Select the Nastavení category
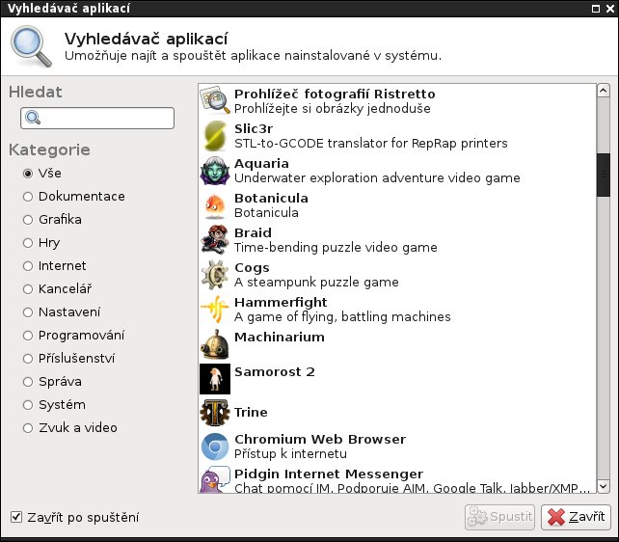The width and height of the screenshot is (619, 542). 62,312
